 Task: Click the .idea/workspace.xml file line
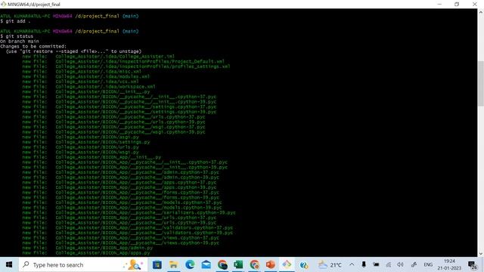click(x=89, y=87)
